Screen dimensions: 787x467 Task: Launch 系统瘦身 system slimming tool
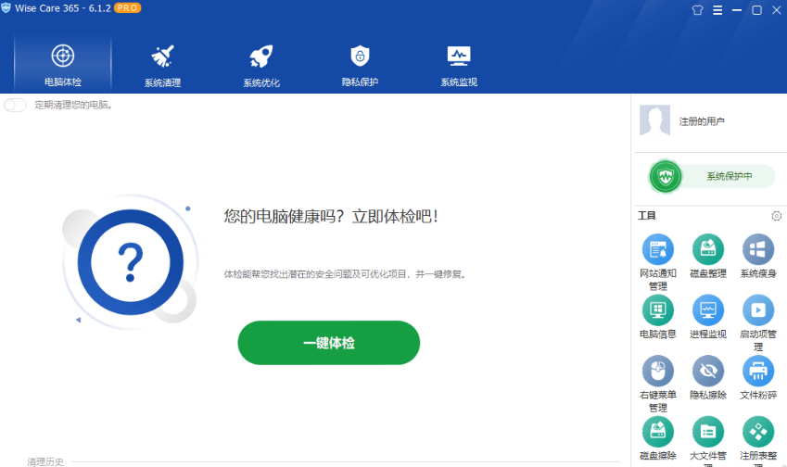click(758, 256)
